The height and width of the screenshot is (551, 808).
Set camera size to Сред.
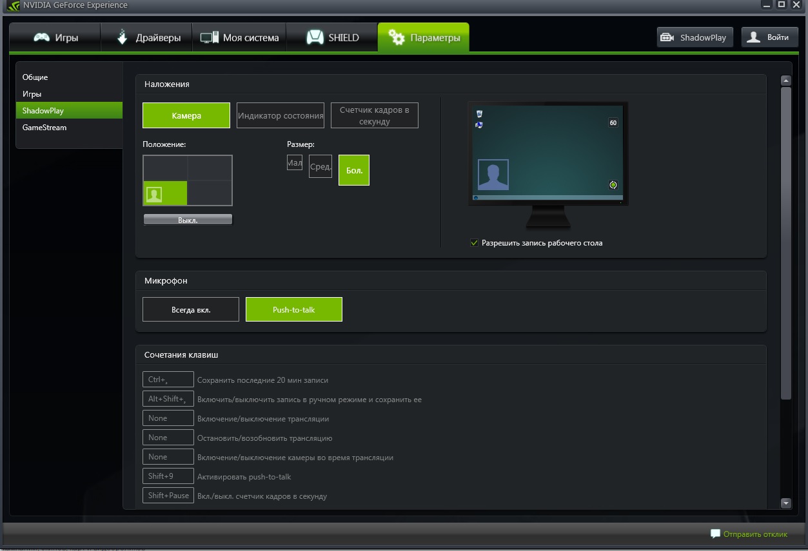(320, 167)
